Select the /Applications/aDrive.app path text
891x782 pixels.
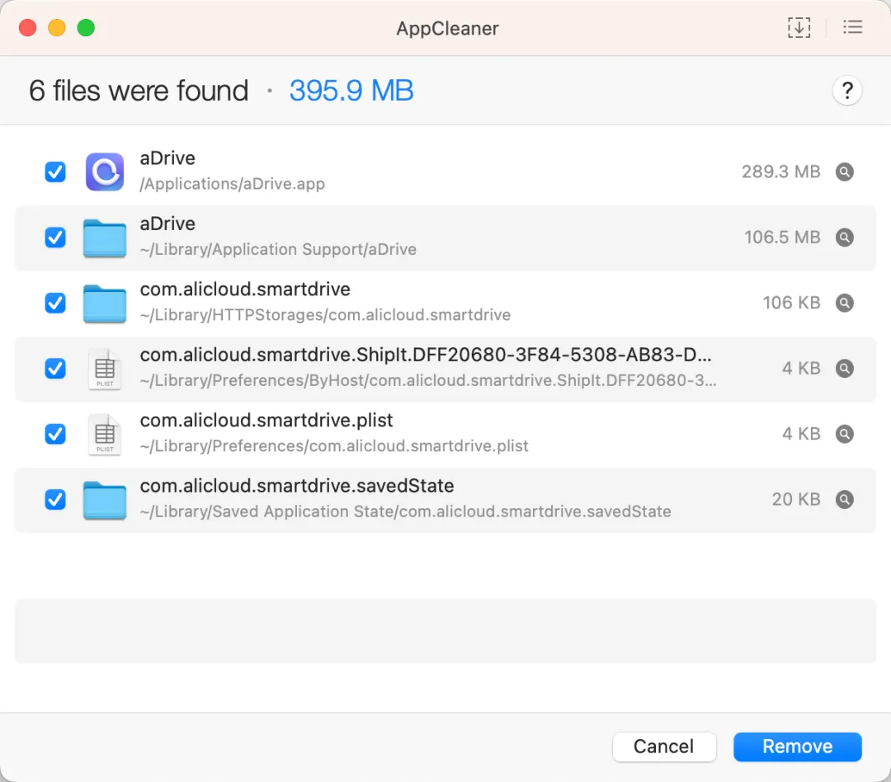click(x=233, y=184)
